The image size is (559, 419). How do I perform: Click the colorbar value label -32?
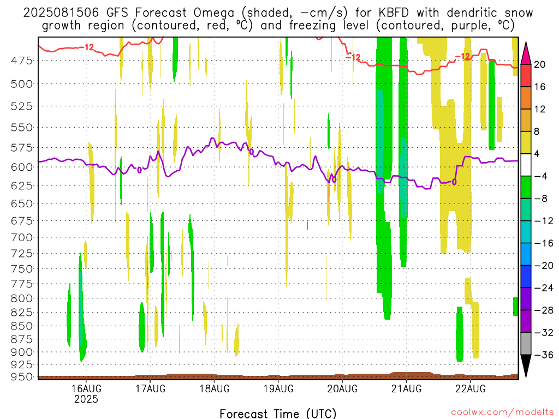544,332
